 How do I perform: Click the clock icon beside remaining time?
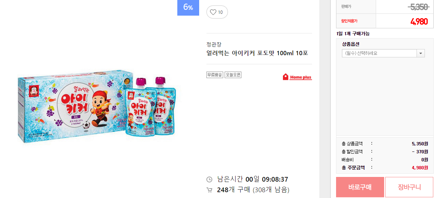(209, 179)
